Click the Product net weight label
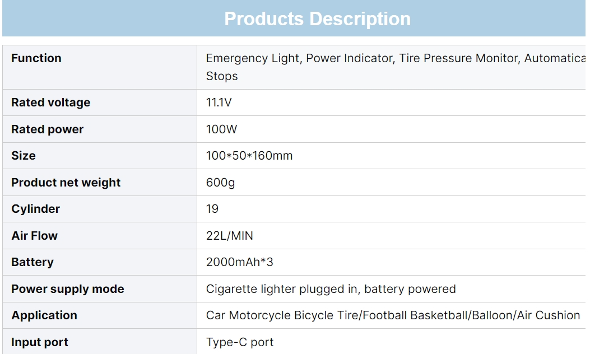Viewport: 590px width, 354px height. click(x=66, y=183)
